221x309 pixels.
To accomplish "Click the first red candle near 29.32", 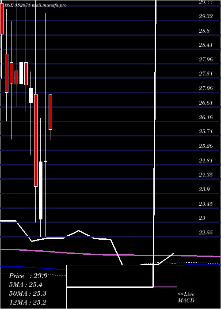I will coord(2,19).
